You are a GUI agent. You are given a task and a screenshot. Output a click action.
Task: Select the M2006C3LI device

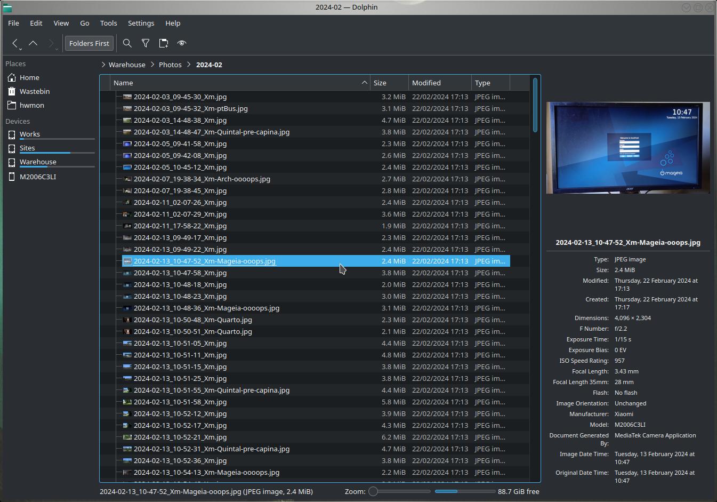pyautogui.click(x=37, y=177)
